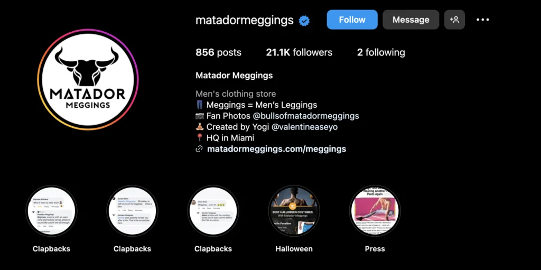Send a message to matadormeggings

[411, 20]
